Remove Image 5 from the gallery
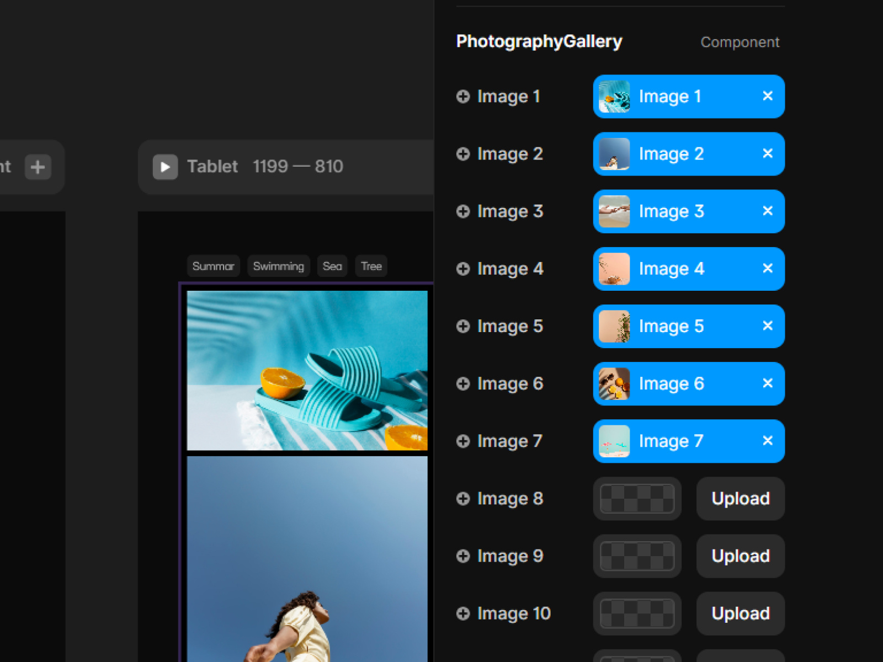 point(767,325)
